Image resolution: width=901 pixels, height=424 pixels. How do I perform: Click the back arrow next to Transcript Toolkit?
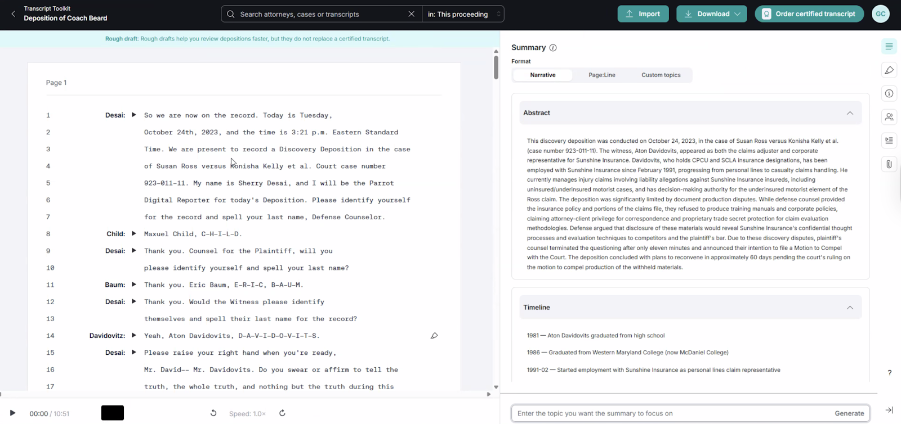click(14, 13)
